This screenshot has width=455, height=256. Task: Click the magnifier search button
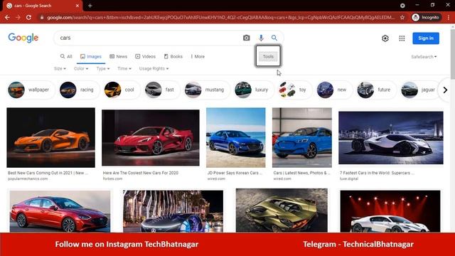274,38
